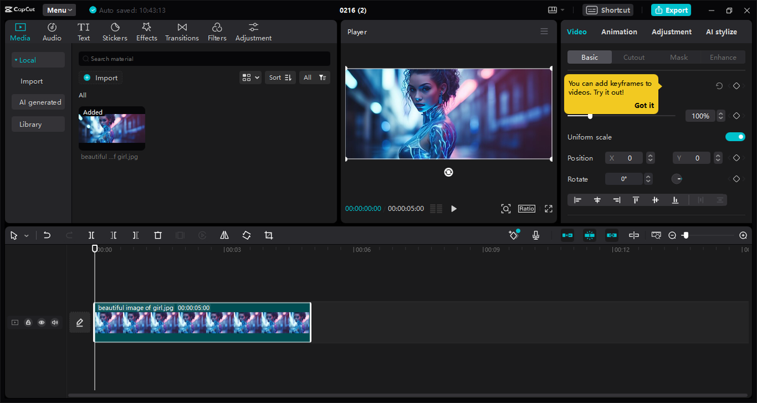Click the rotate dial knob
Image resolution: width=757 pixels, height=403 pixels.
click(677, 178)
